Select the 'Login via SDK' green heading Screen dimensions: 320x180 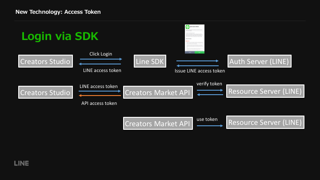[x=60, y=36]
